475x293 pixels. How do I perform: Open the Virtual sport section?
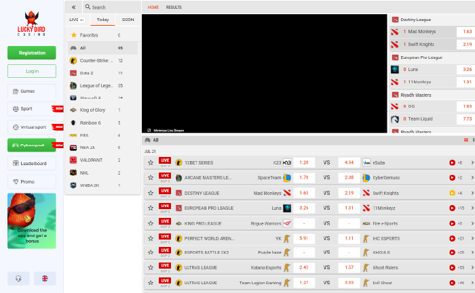pos(32,127)
